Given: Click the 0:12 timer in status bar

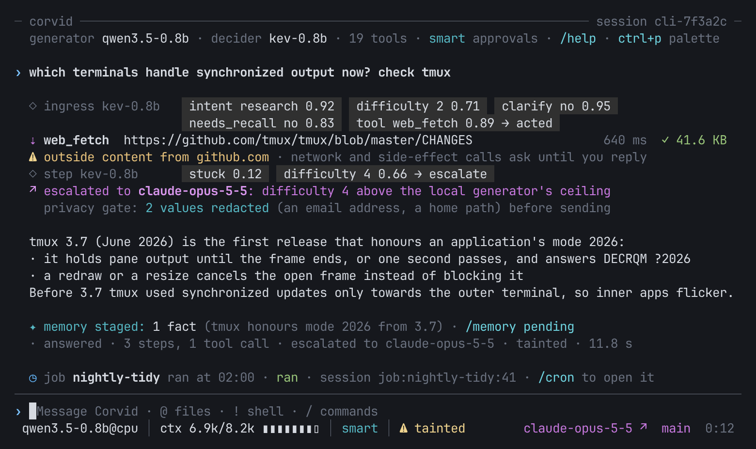Looking at the screenshot, I should pyautogui.click(x=720, y=428).
